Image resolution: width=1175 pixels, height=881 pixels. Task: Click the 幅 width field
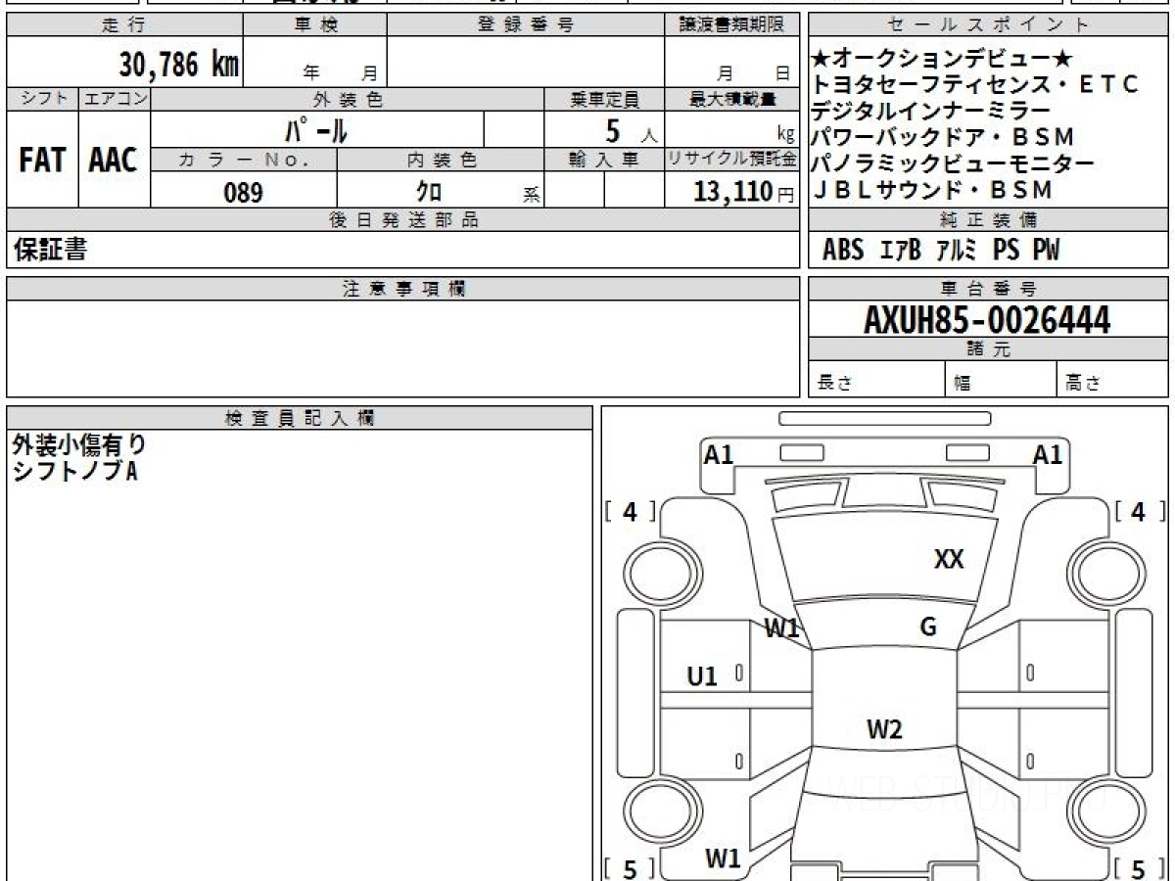pyautogui.click(x=1001, y=380)
